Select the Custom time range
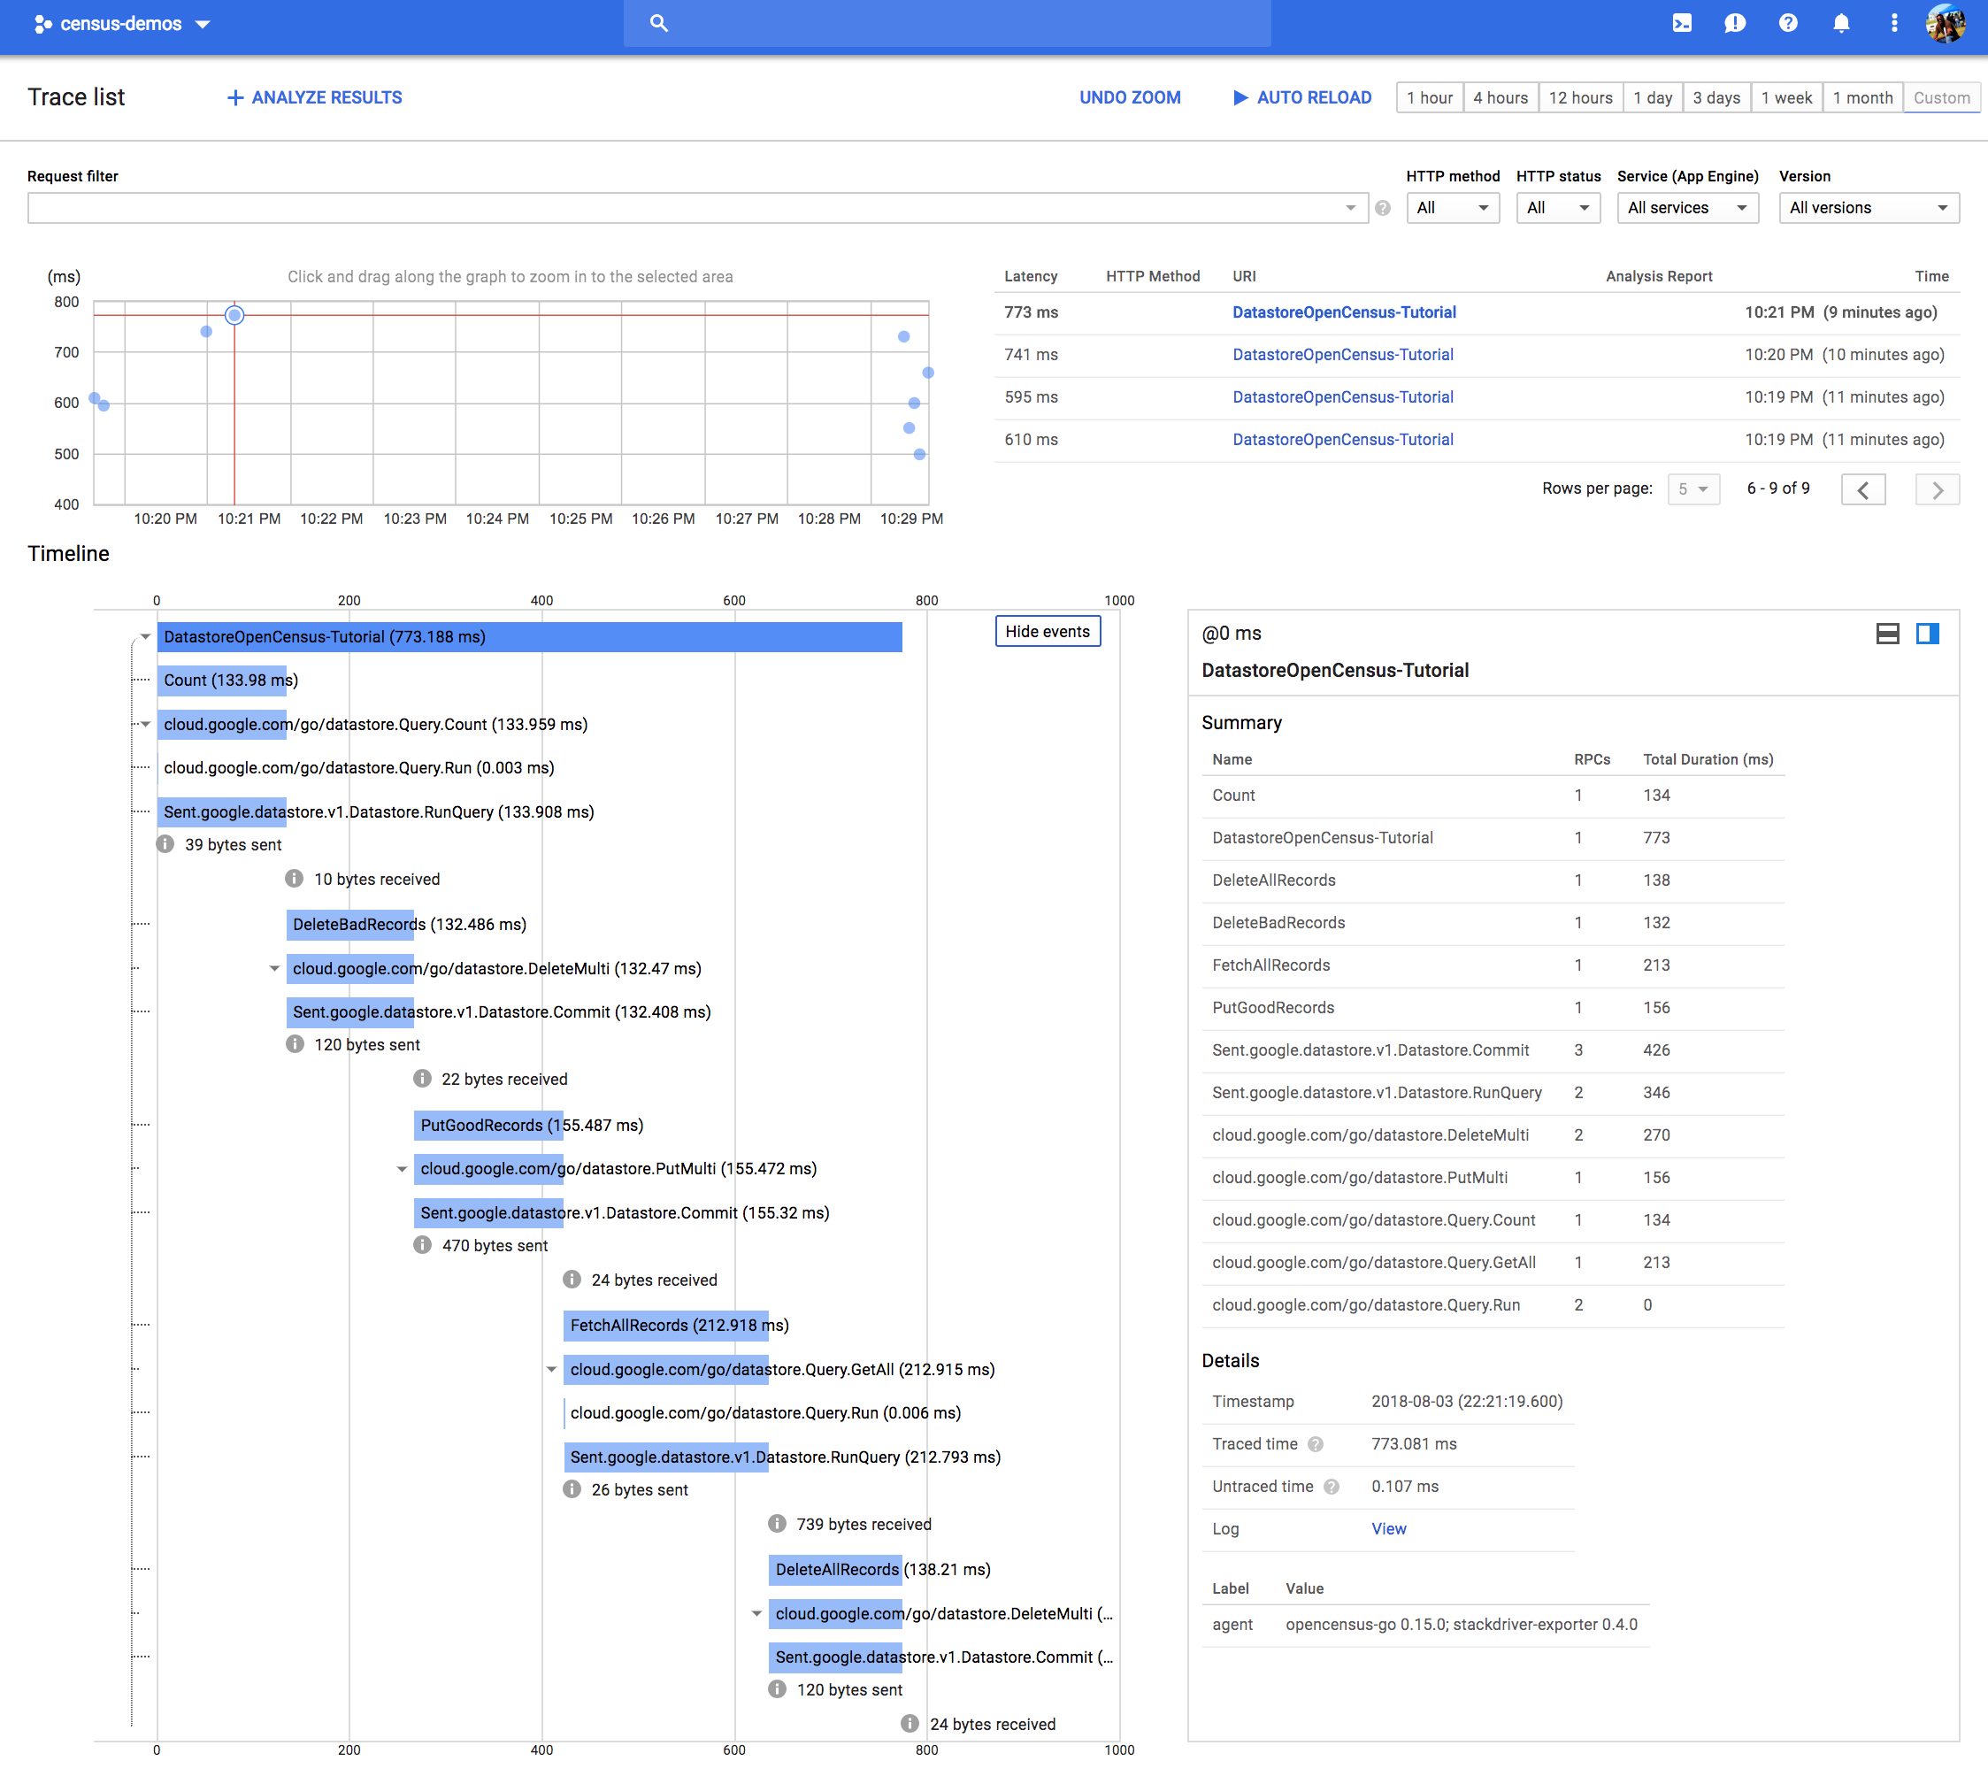The image size is (1988, 1784). click(1942, 97)
